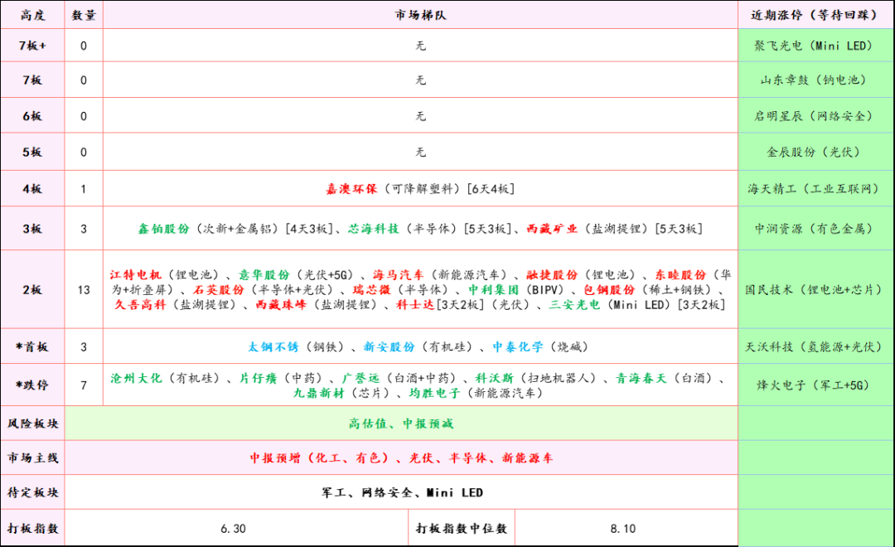Select count 13 in 2板 row
Image resolution: width=895 pixels, height=547 pixels.
tap(84, 290)
